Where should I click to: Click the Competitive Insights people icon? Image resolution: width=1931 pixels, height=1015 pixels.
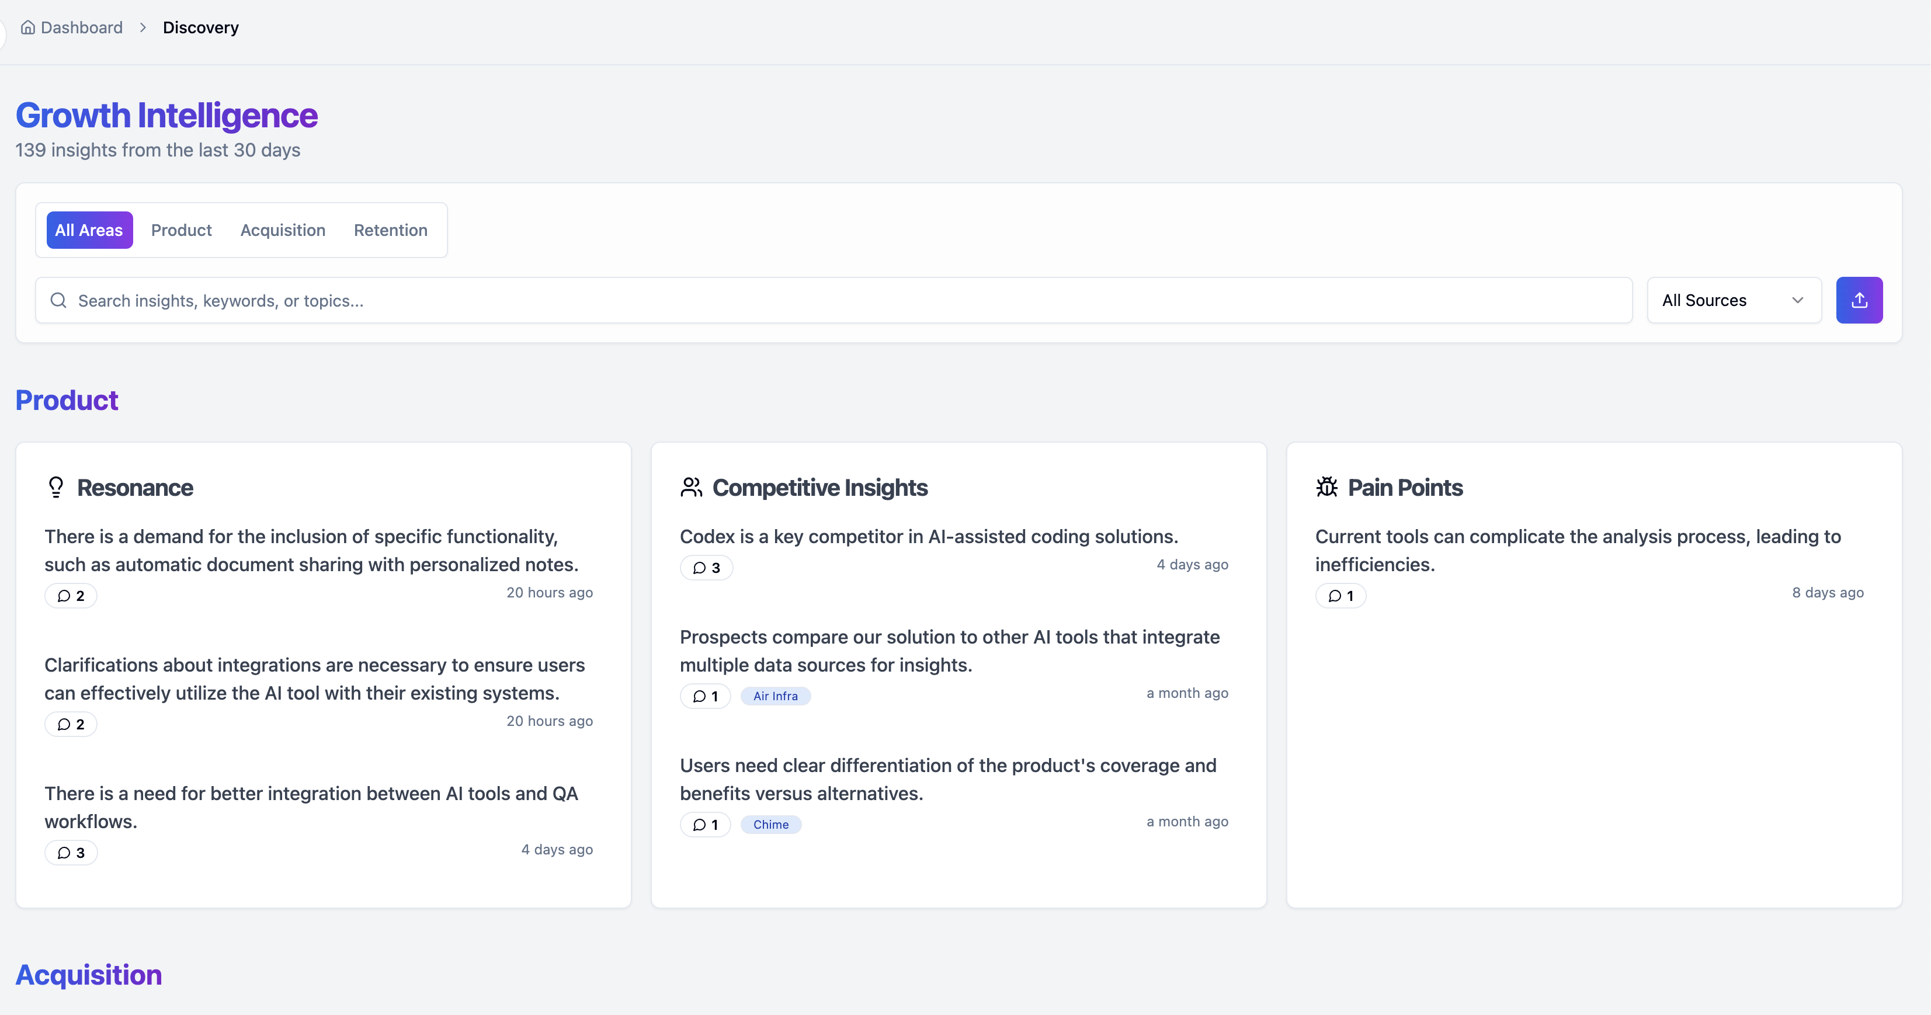coord(690,487)
